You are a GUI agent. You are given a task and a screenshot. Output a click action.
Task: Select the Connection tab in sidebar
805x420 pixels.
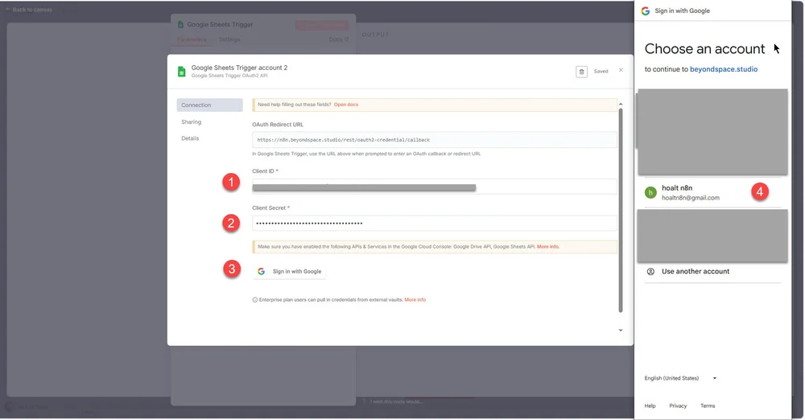pos(209,105)
